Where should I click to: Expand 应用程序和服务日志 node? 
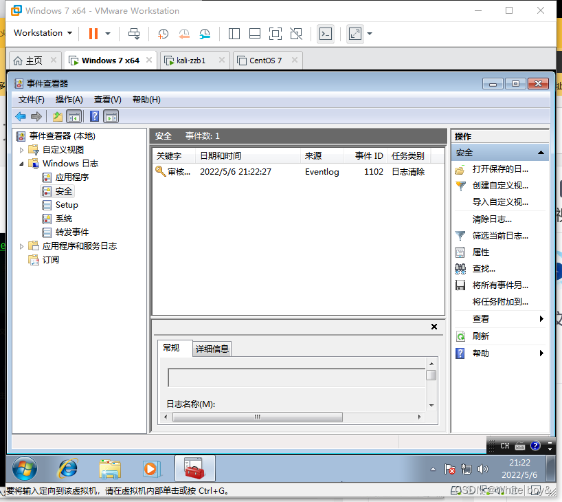pos(21,246)
